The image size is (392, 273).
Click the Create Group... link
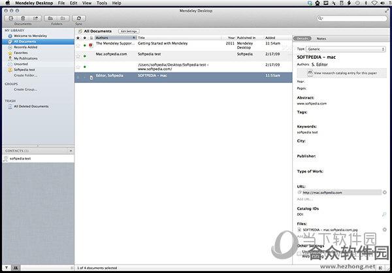coord(25,89)
